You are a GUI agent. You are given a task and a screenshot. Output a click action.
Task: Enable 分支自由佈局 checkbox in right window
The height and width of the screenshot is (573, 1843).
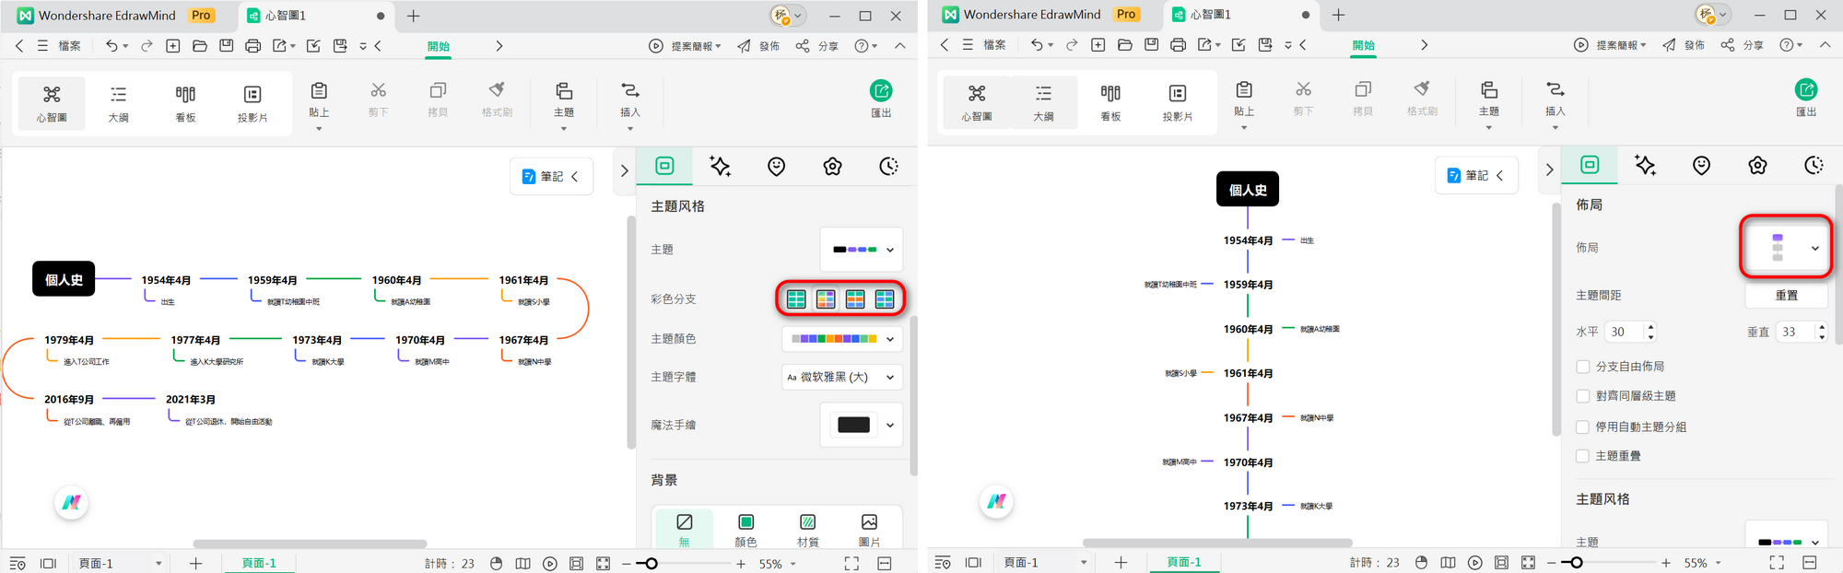(x=1583, y=367)
